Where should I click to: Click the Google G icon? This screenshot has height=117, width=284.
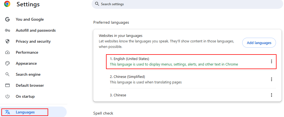pyautogui.click(x=7, y=19)
